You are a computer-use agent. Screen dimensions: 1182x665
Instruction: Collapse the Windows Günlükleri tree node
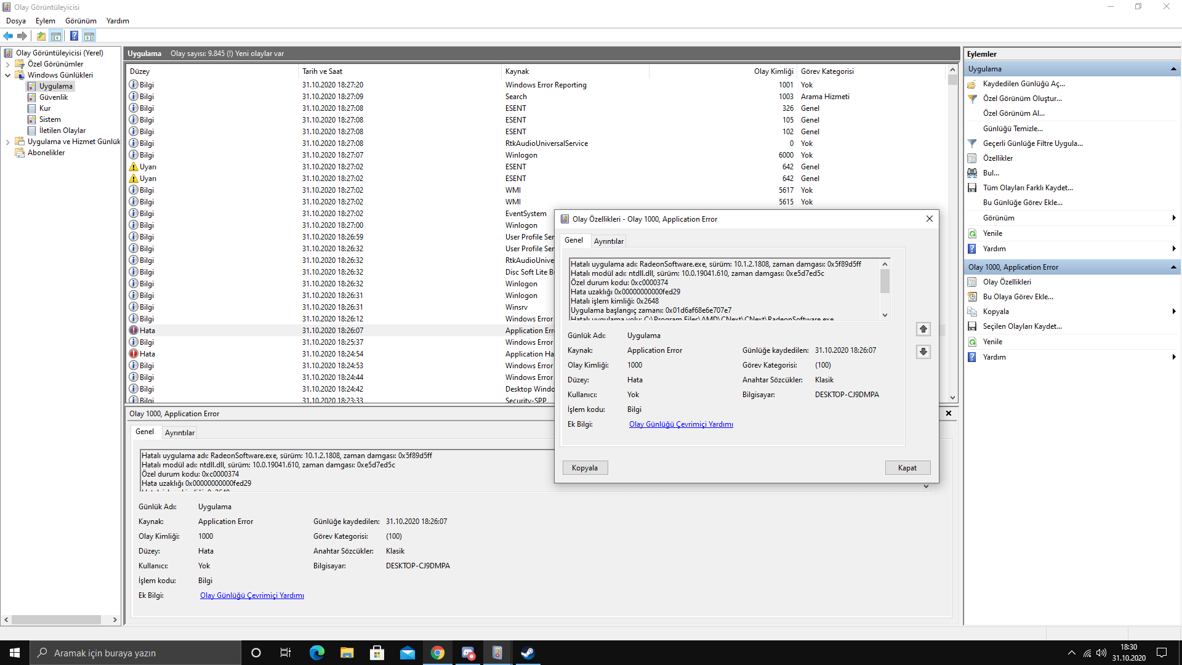[7, 75]
